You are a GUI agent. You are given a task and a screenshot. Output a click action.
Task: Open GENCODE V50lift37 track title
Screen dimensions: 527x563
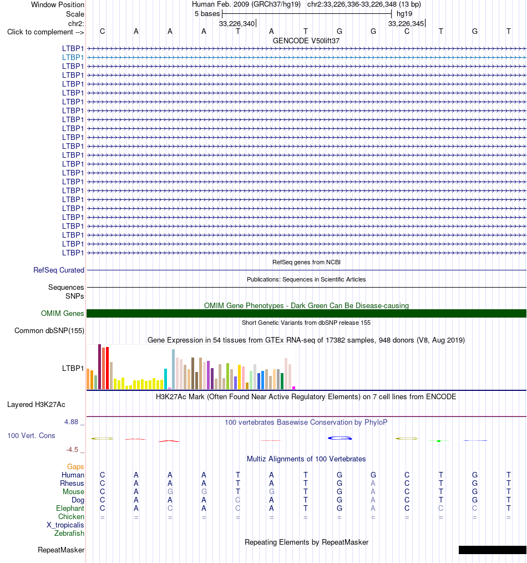(x=306, y=41)
